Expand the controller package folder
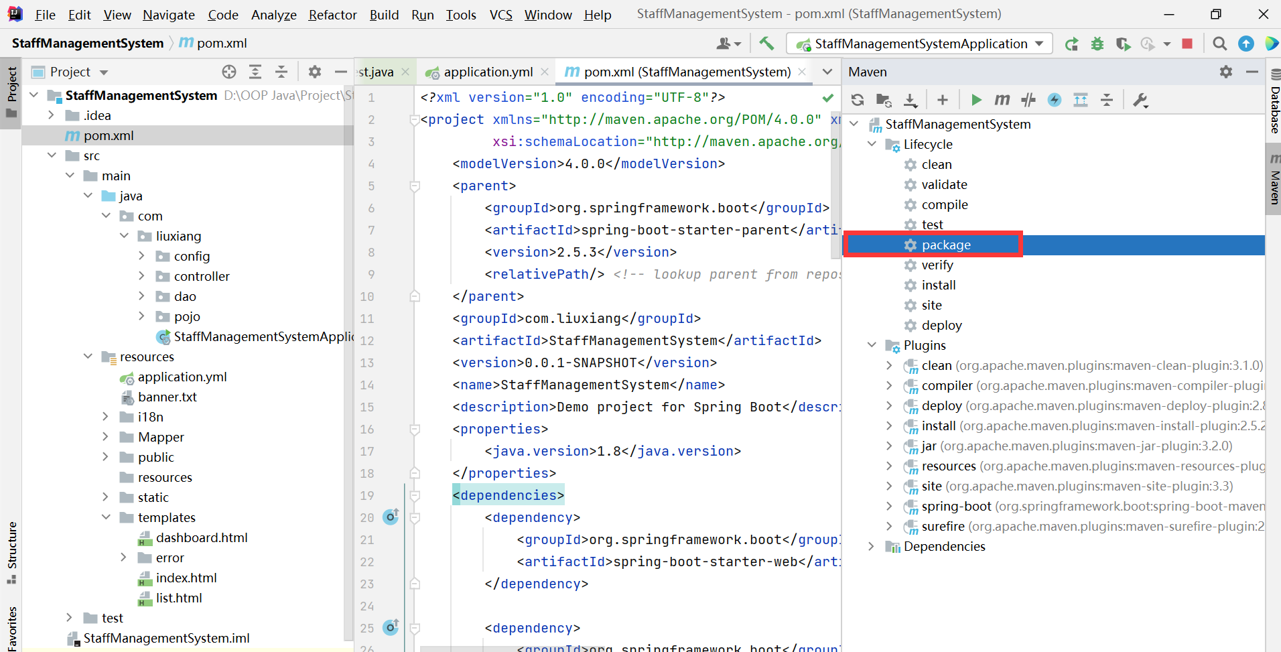 coord(141,276)
